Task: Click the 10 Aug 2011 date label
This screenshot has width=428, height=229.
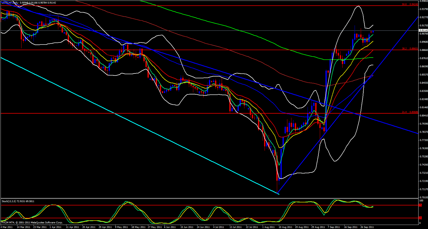Action: (285, 227)
